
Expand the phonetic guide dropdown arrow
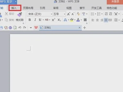click(x=87, y=14)
